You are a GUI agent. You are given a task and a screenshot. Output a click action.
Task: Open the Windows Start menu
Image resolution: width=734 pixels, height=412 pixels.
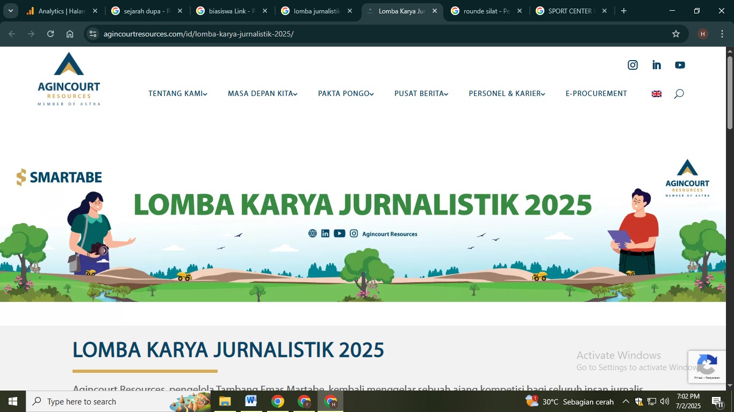tap(13, 401)
